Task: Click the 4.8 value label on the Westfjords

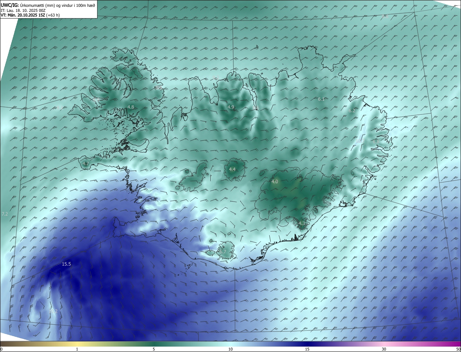Action: click(x=131, y=107)
